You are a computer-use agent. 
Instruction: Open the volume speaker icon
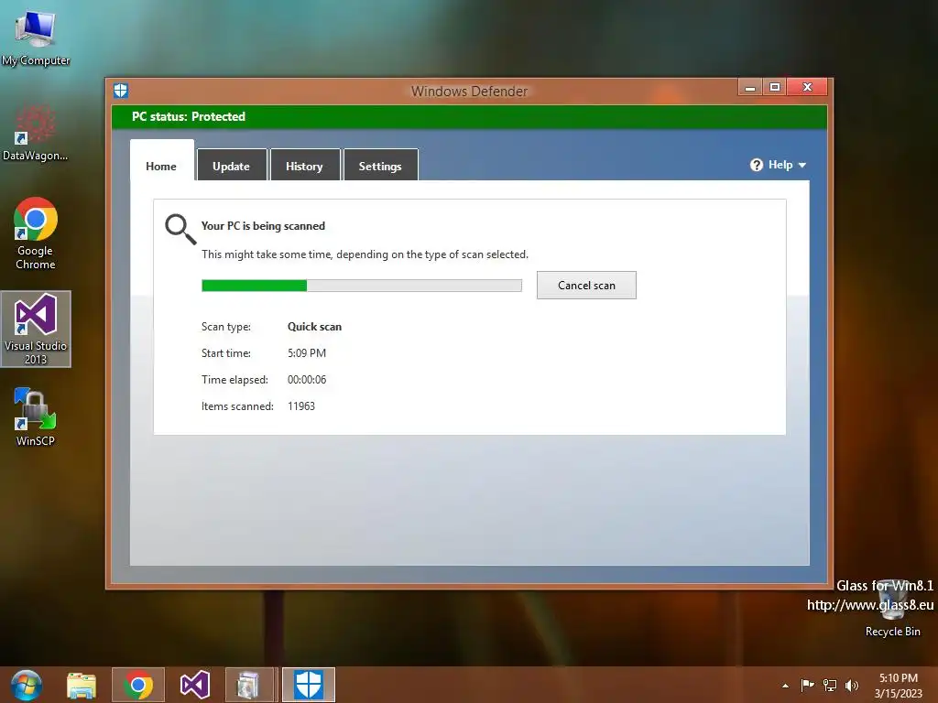(x=852, y=686)
